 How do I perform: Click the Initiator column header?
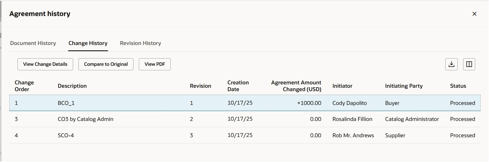point(342,86)
